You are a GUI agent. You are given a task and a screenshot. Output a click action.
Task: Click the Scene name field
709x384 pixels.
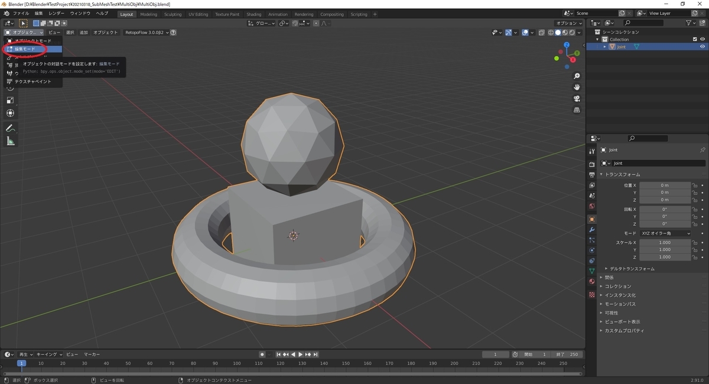tap(596, 13)
